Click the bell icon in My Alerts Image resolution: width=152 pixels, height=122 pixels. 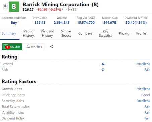(28, 46)
